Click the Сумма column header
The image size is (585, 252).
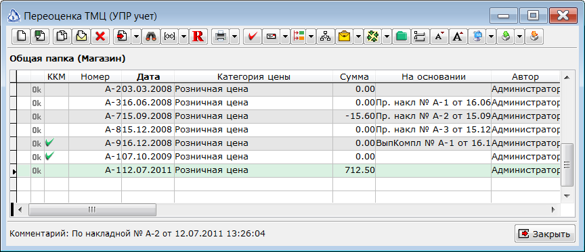tap(354, 77)
